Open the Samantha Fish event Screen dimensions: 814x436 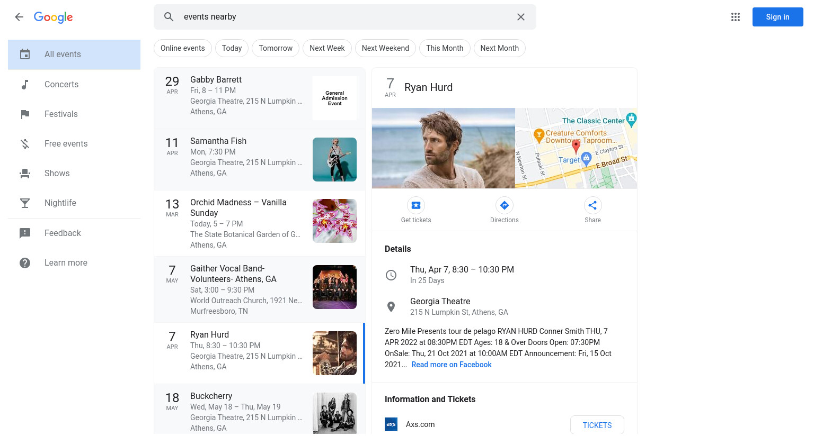259,159
